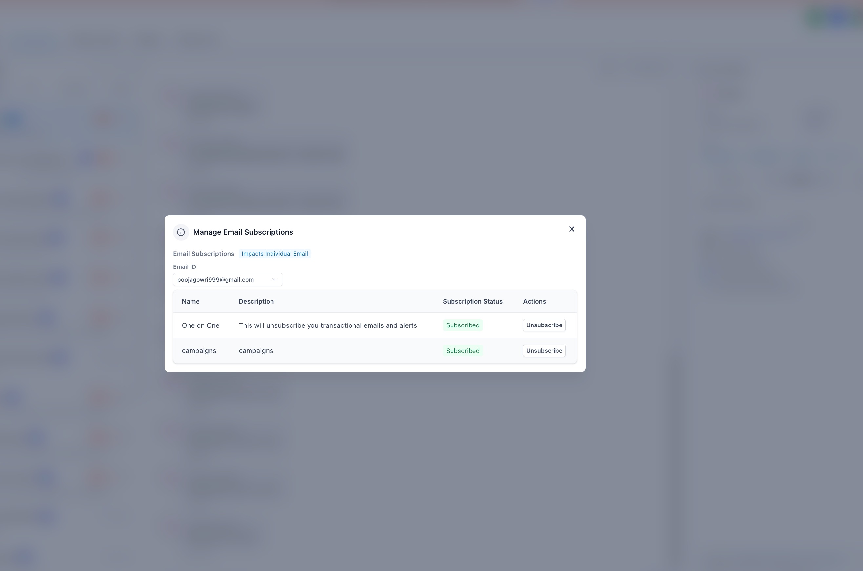This screenshot has width=863, height=571.
Task: Click the info icon beside the dialog title
Action: click(x=181, y=232)
